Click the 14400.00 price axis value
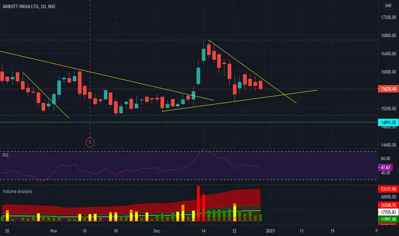This screenshot has height=236, width=399. 388,145
